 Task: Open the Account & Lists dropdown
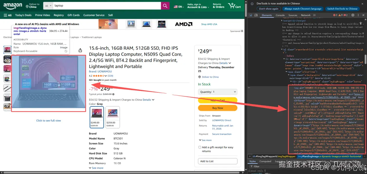click(198, 6)
